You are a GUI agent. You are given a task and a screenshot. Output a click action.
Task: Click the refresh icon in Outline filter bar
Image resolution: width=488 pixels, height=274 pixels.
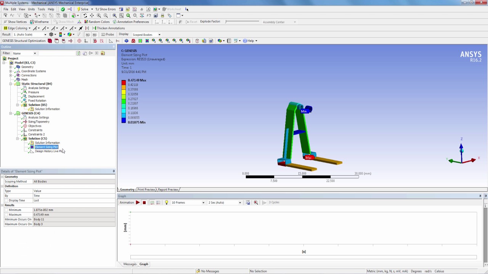coord(79,53)
